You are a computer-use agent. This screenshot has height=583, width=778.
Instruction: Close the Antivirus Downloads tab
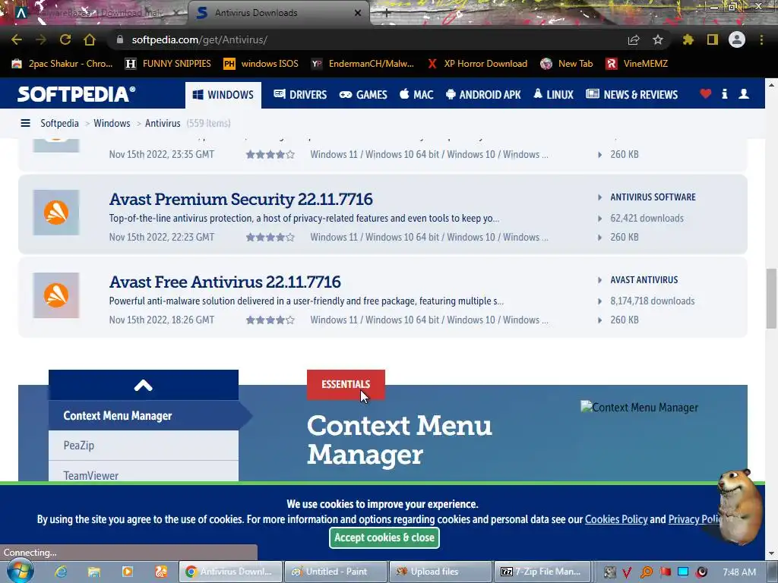click(358, 13)
